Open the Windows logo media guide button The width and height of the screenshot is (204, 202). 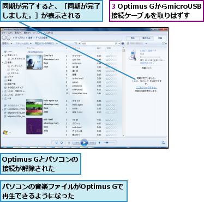coord(5,133)
